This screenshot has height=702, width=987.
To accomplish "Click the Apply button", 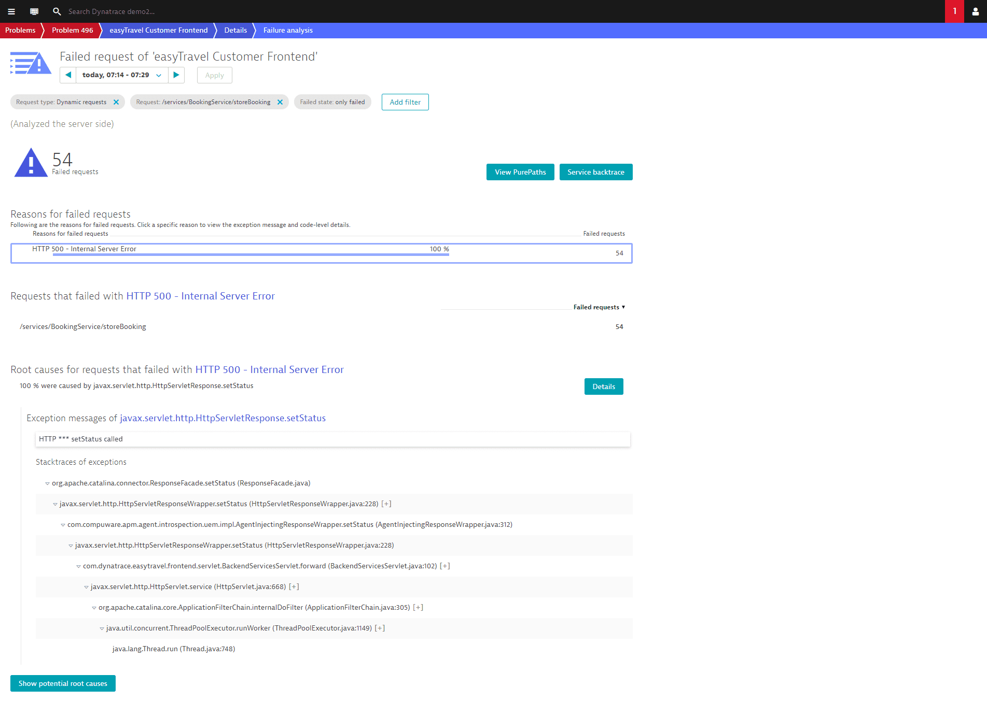I will coord(215,75).
